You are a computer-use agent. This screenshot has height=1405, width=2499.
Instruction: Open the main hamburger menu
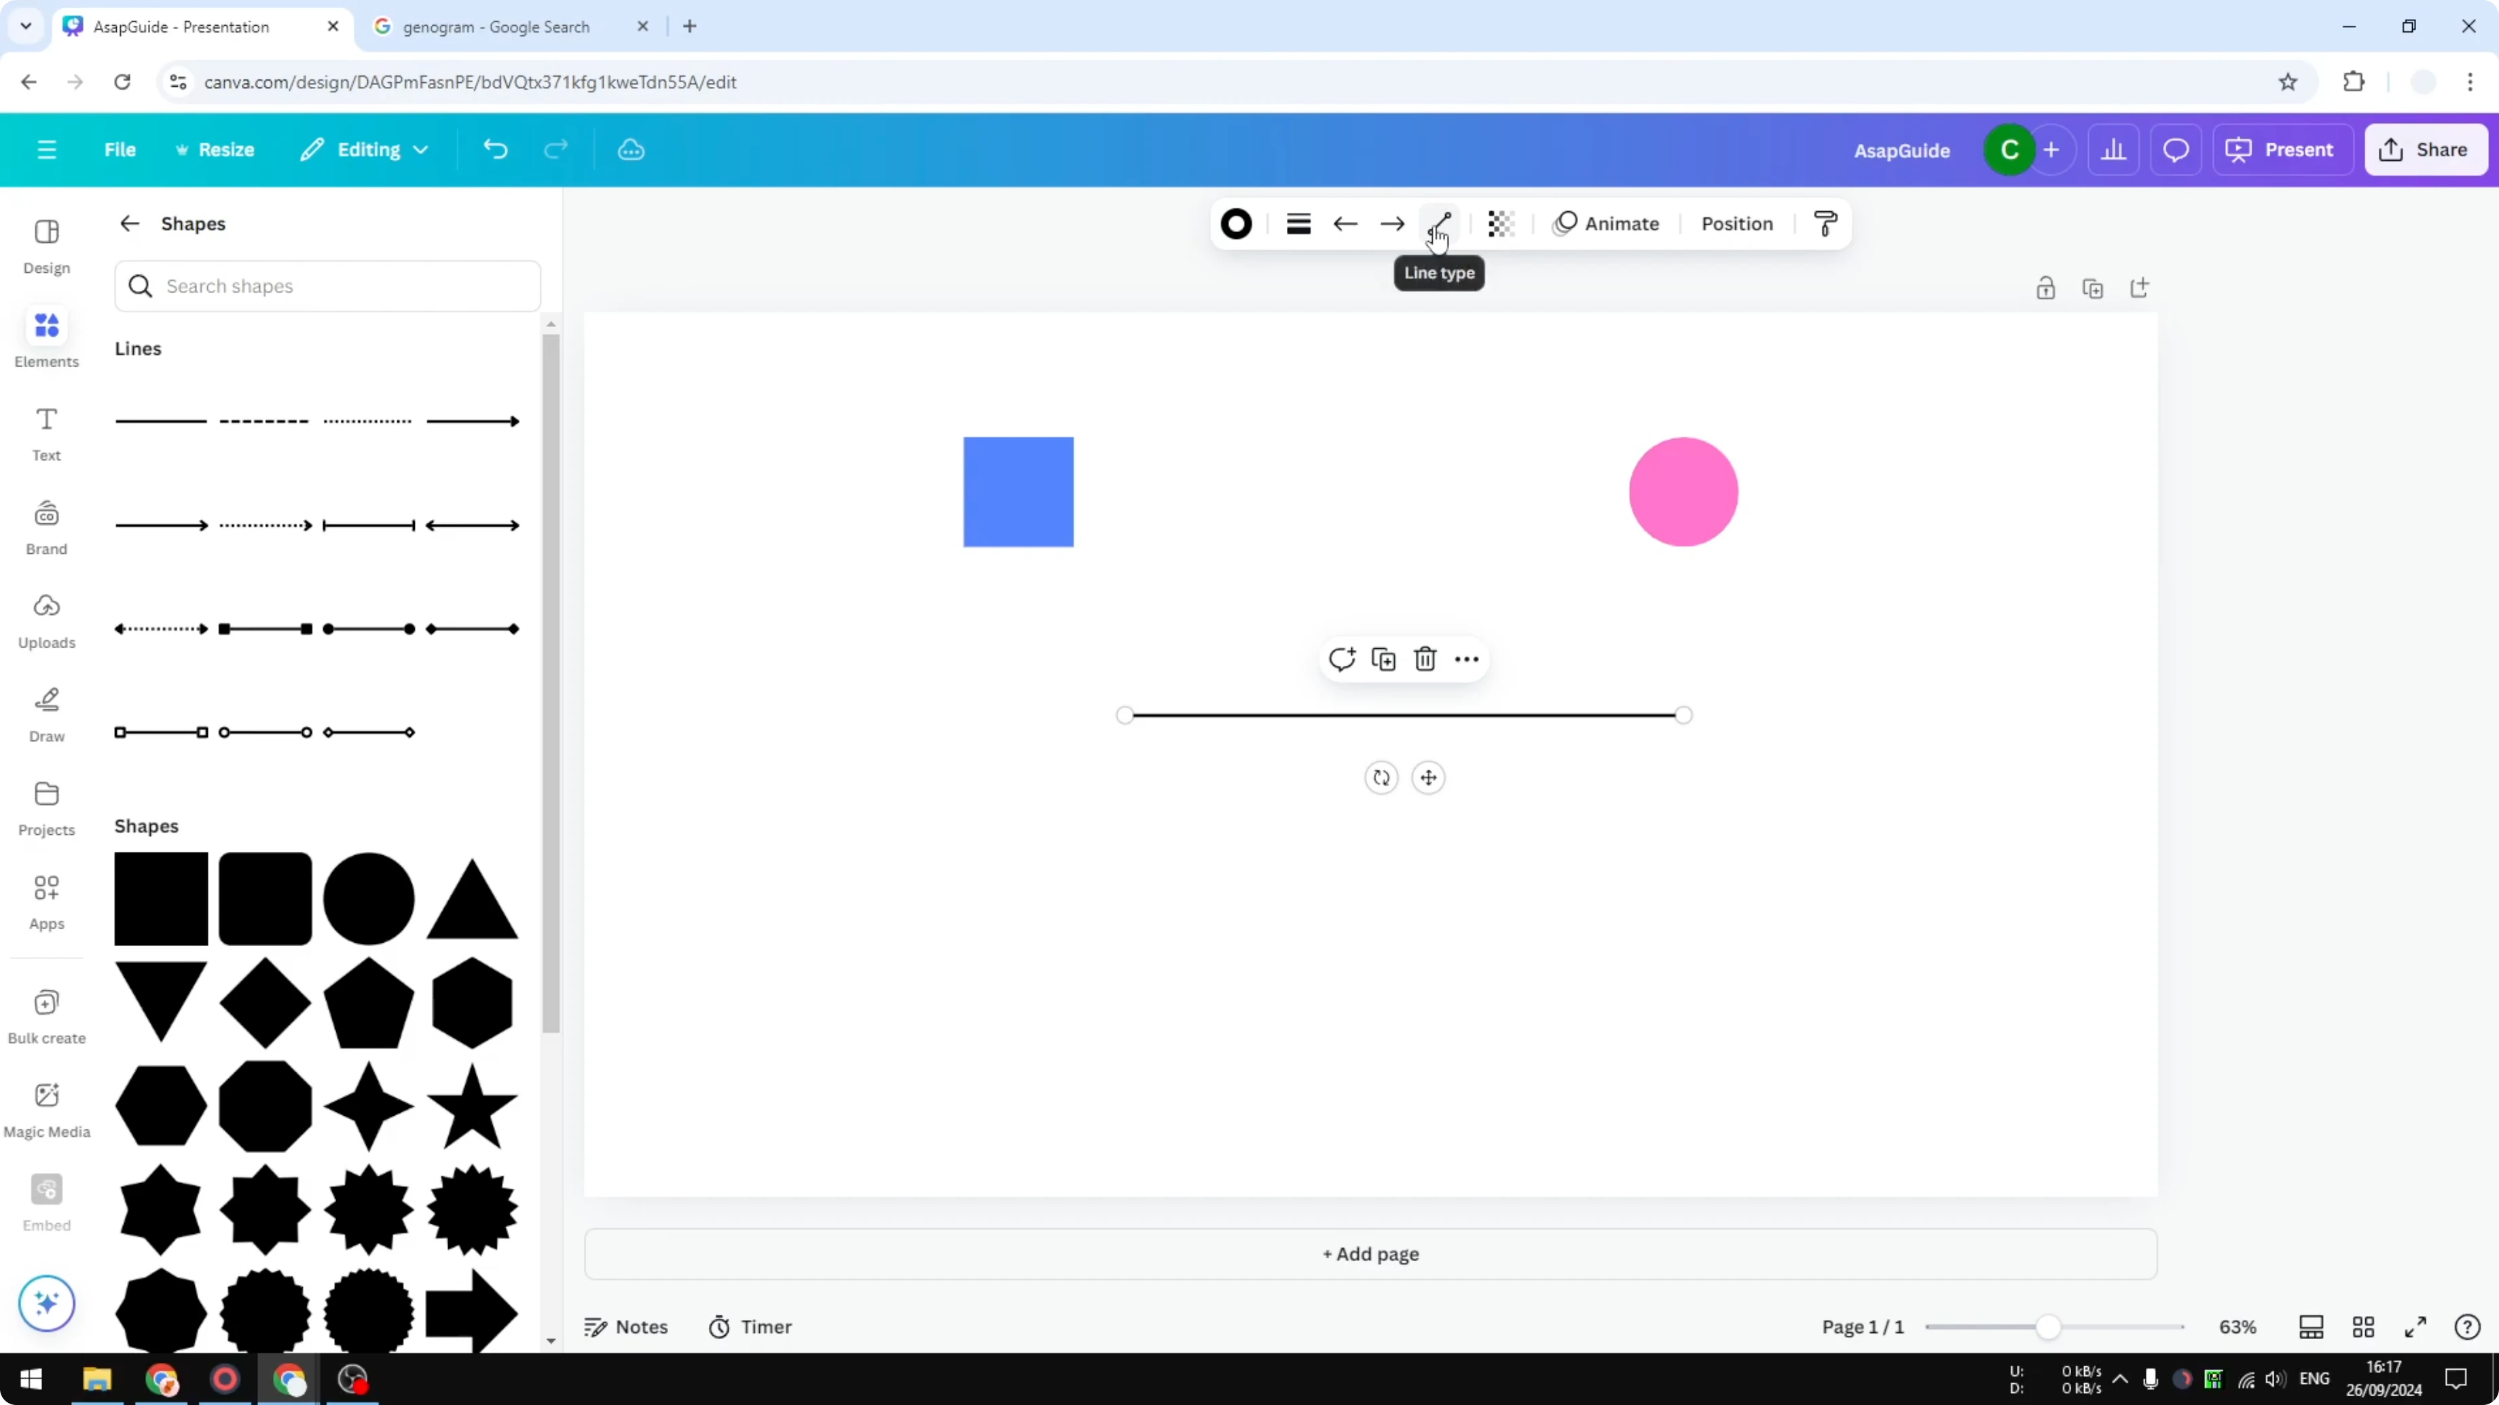tap(47, 149)
